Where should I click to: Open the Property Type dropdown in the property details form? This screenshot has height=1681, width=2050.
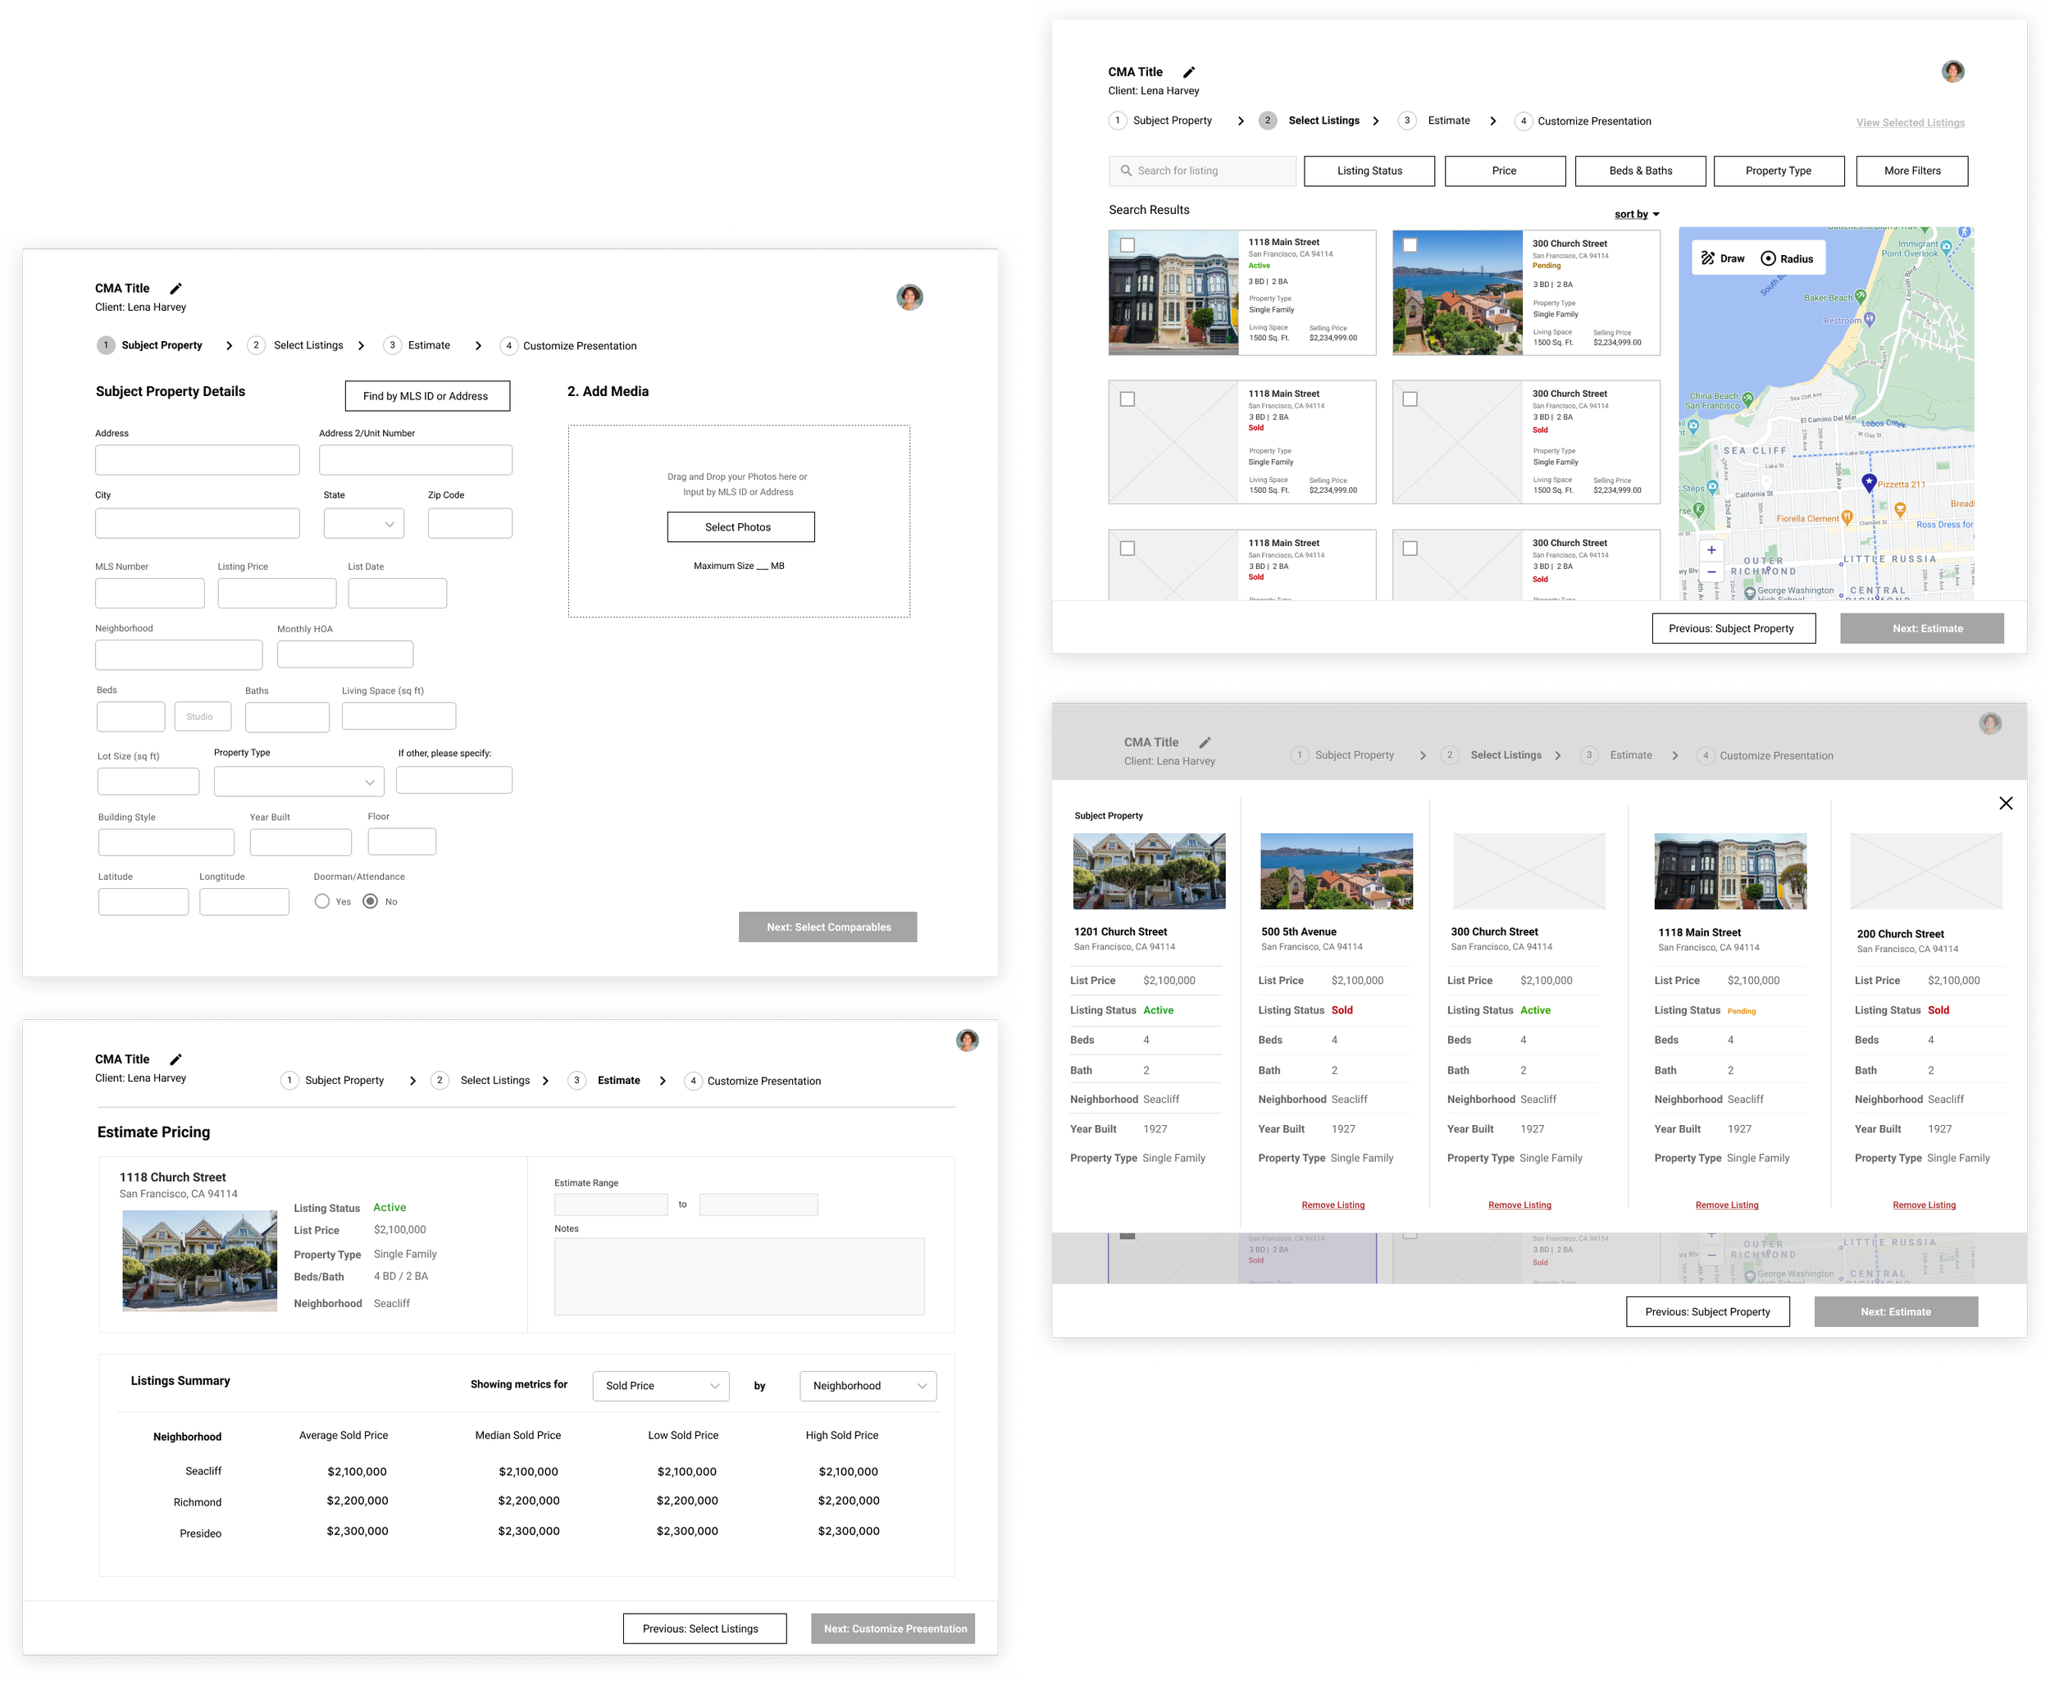(299, 781)
